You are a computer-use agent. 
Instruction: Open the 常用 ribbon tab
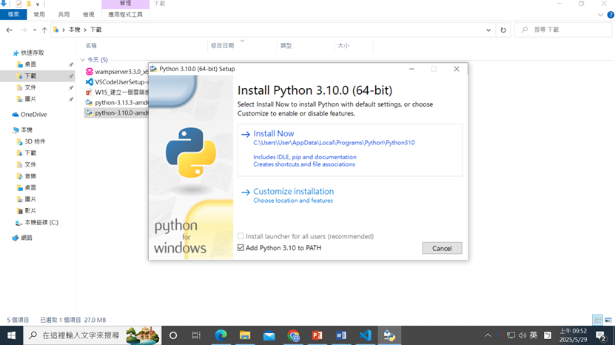(38, 15)
